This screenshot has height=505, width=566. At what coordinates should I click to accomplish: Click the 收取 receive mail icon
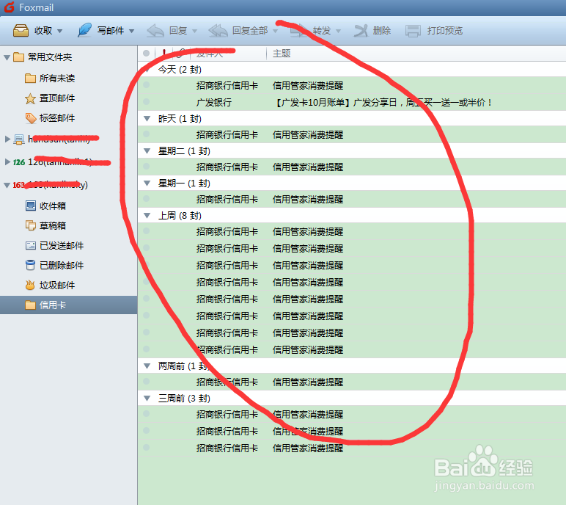21,31
